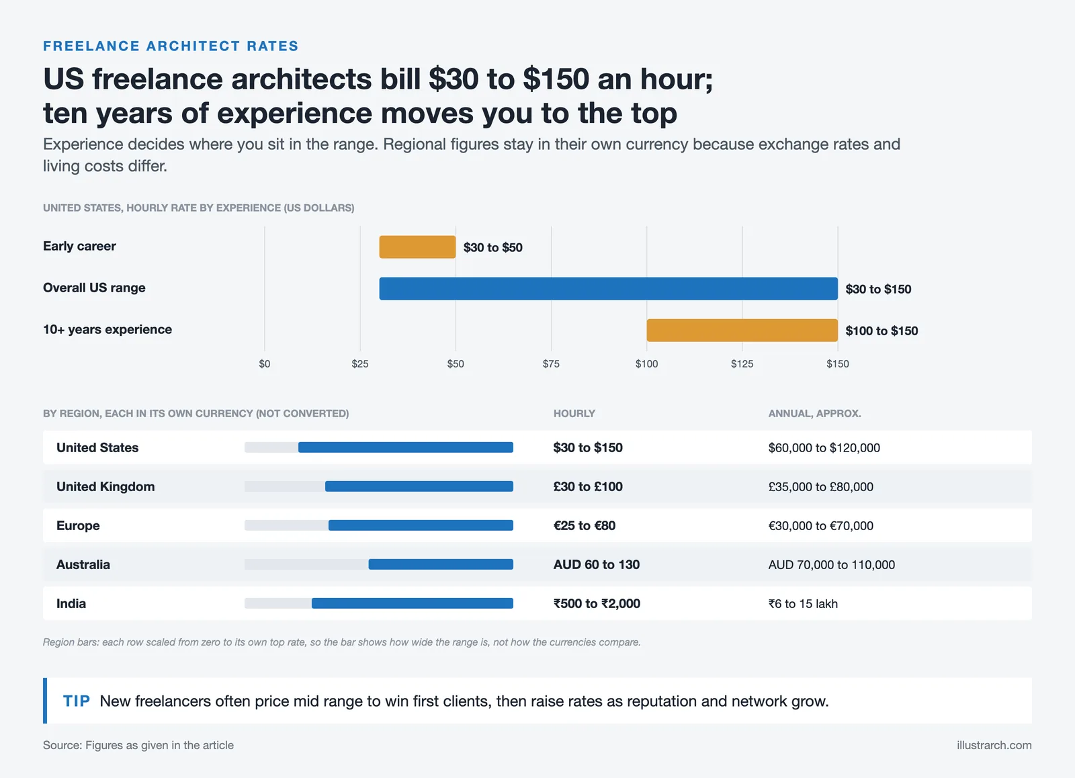The height and width of the screenshot is (778, 1075).
Task: Click the '$30 to $50' bar label
Action: (x=492, y=247)
